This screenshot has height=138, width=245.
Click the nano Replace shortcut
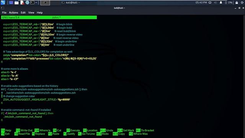pyautogui.click(x=38, y=134)
